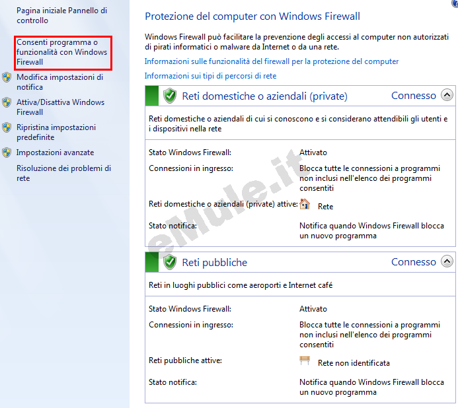Click the house icon next to Rete

[x=305, y=204]
